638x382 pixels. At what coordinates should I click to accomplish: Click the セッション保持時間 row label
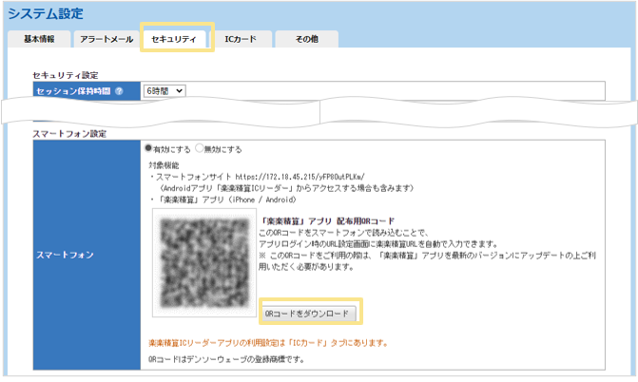click(x=72, y=91)
